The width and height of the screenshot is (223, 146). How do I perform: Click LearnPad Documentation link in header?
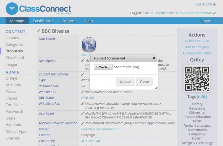click(x=193, y=13)
